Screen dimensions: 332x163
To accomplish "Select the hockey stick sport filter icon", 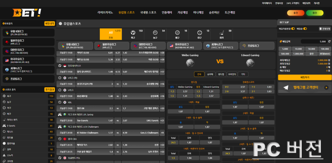I will point(221,33).
